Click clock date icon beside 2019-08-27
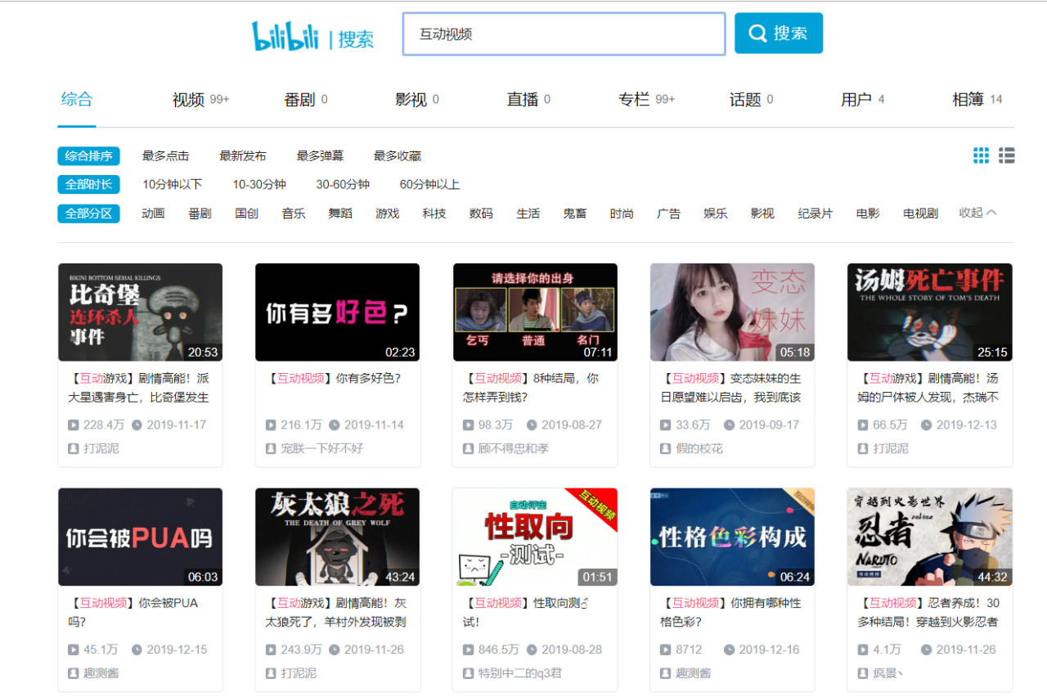Screen dimensions: 1047x697 pos(532,425)
